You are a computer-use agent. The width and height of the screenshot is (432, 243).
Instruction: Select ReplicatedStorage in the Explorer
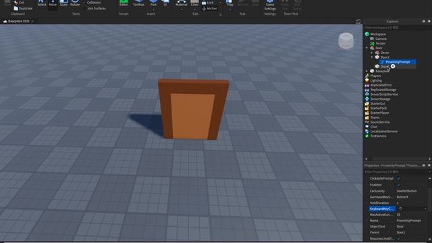(383, 90)
